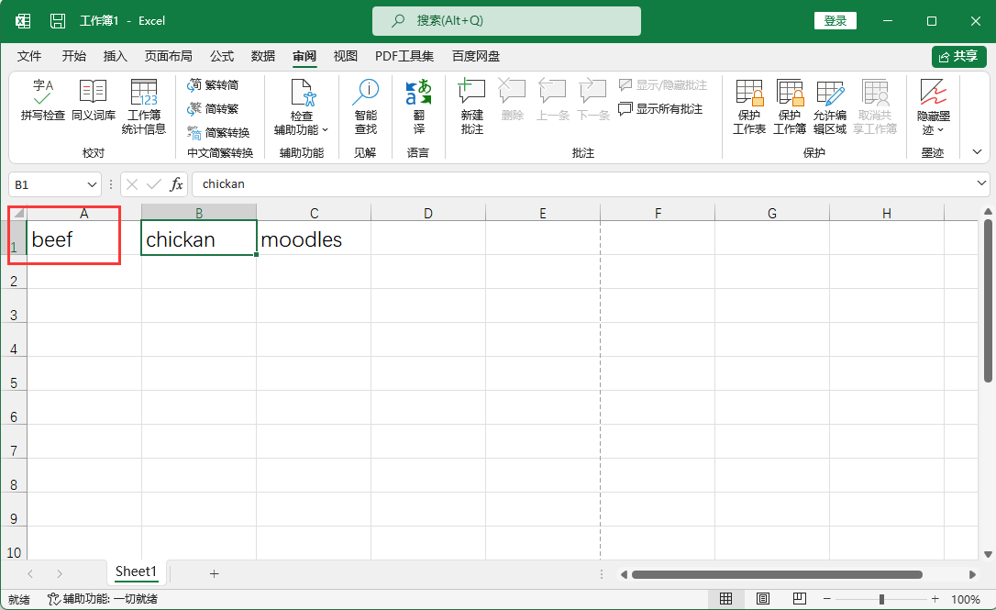Image resolution: width=996 pixels, height=610 pixels.
Task: Switch to the 页面布局 tab
Action: coord(169,57)
